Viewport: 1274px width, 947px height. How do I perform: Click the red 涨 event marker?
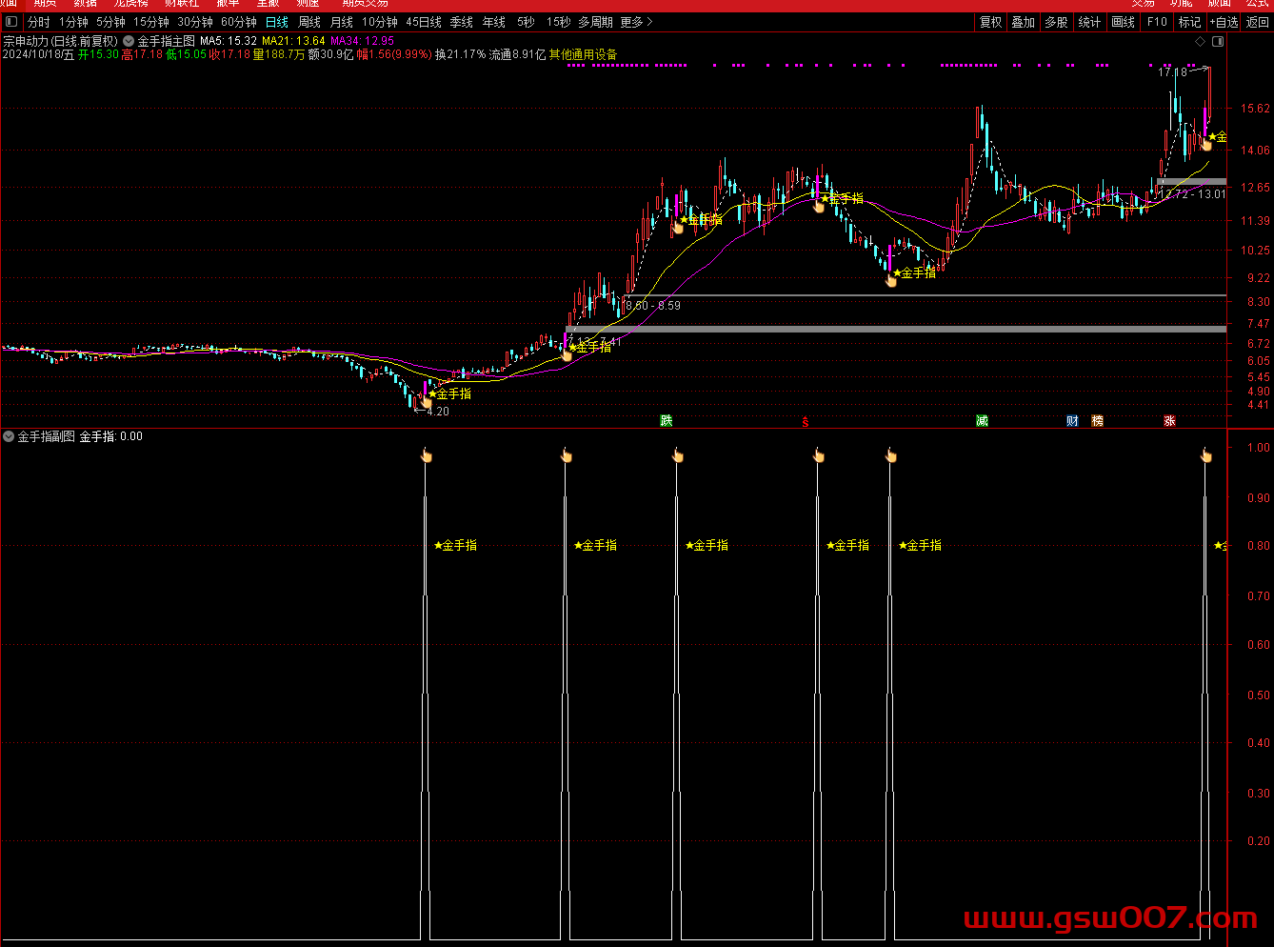(x=1169, y=420)
